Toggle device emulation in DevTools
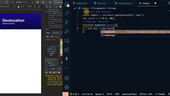This screenshot has width=170, height=96. [x=50, y=7]
